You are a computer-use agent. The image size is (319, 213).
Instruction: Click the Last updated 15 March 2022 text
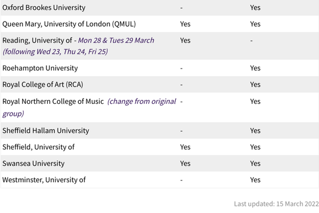[x=276, y=204]
